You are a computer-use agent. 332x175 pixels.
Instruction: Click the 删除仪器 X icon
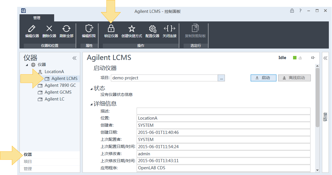(49, 29)
